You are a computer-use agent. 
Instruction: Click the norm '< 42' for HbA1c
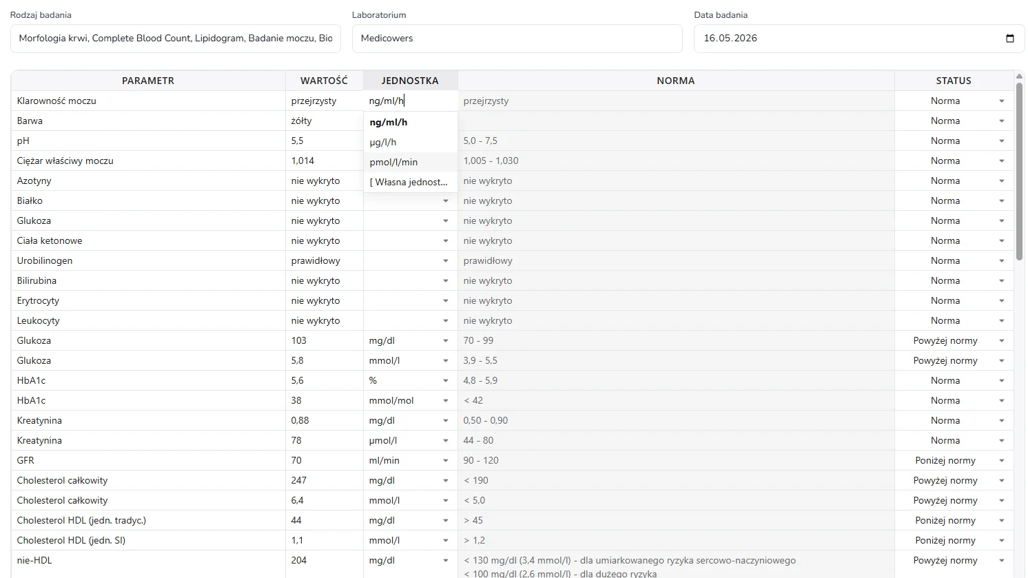[x=676, y=400]
